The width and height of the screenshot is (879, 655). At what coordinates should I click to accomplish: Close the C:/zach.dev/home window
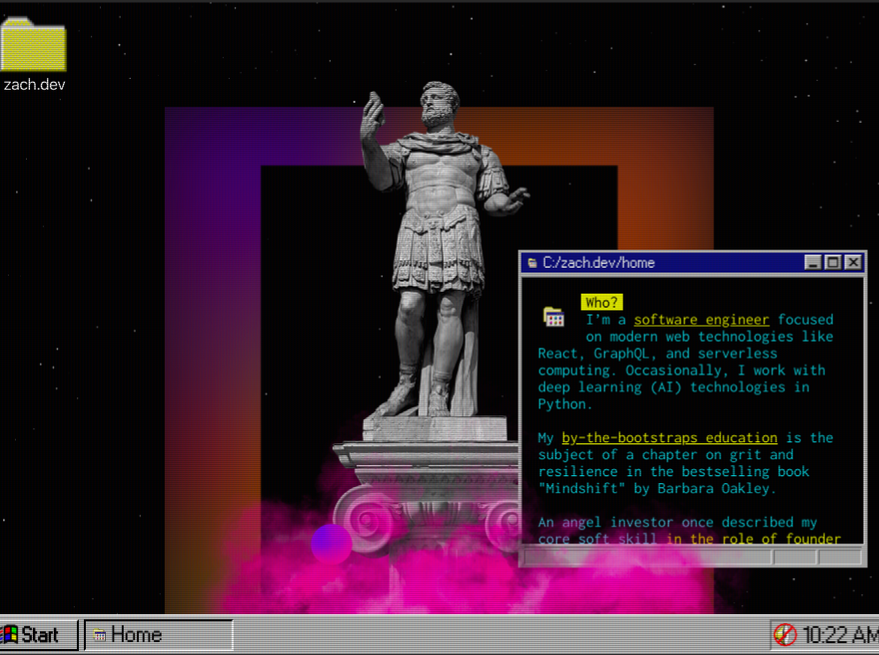(853, 263)
